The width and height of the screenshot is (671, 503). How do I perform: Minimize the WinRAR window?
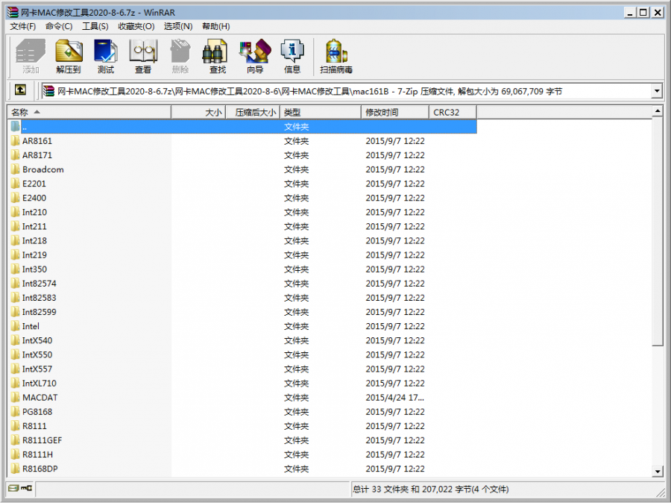(x=629, y=13)
